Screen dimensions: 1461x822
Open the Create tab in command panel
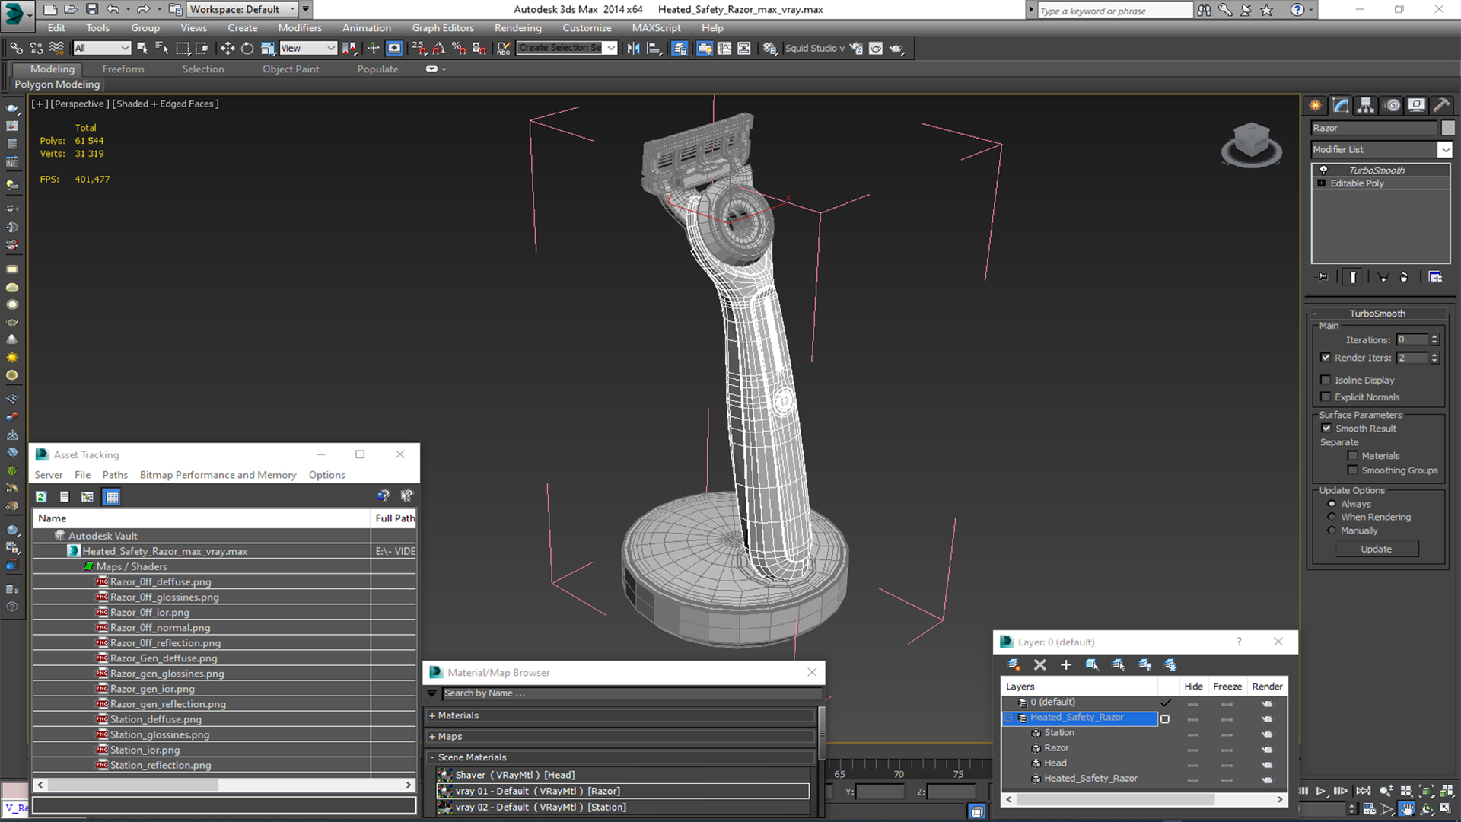[1316, 105]
